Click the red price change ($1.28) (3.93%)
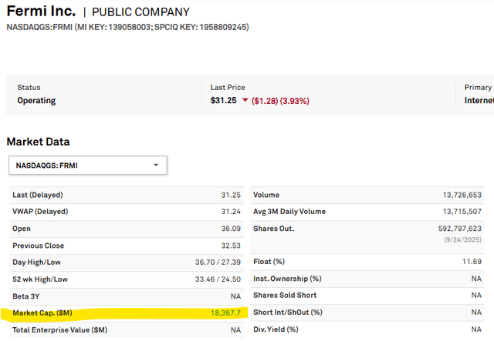Image resolution: width=494 pixels, height=341 pixels. click(x=285, y=101)
